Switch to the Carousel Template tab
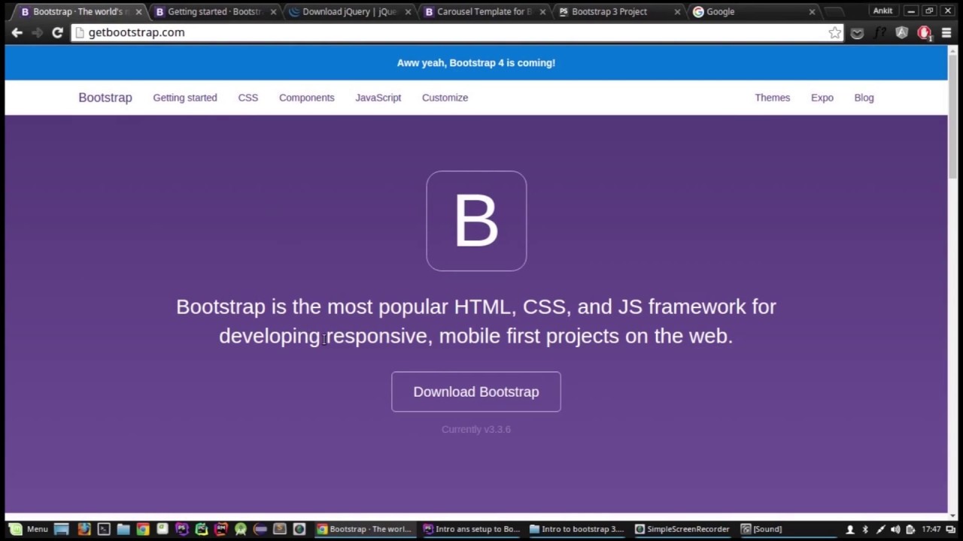963x541 pixels. (x=484, y=12)
